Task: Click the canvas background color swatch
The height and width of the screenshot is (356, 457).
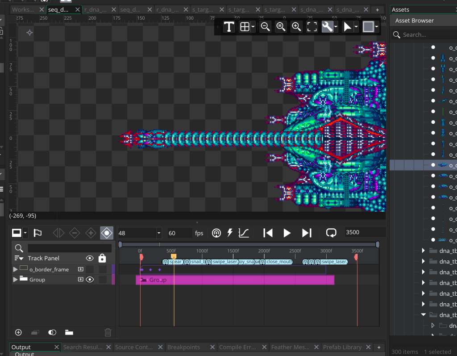Action: (x=368, y=27)
